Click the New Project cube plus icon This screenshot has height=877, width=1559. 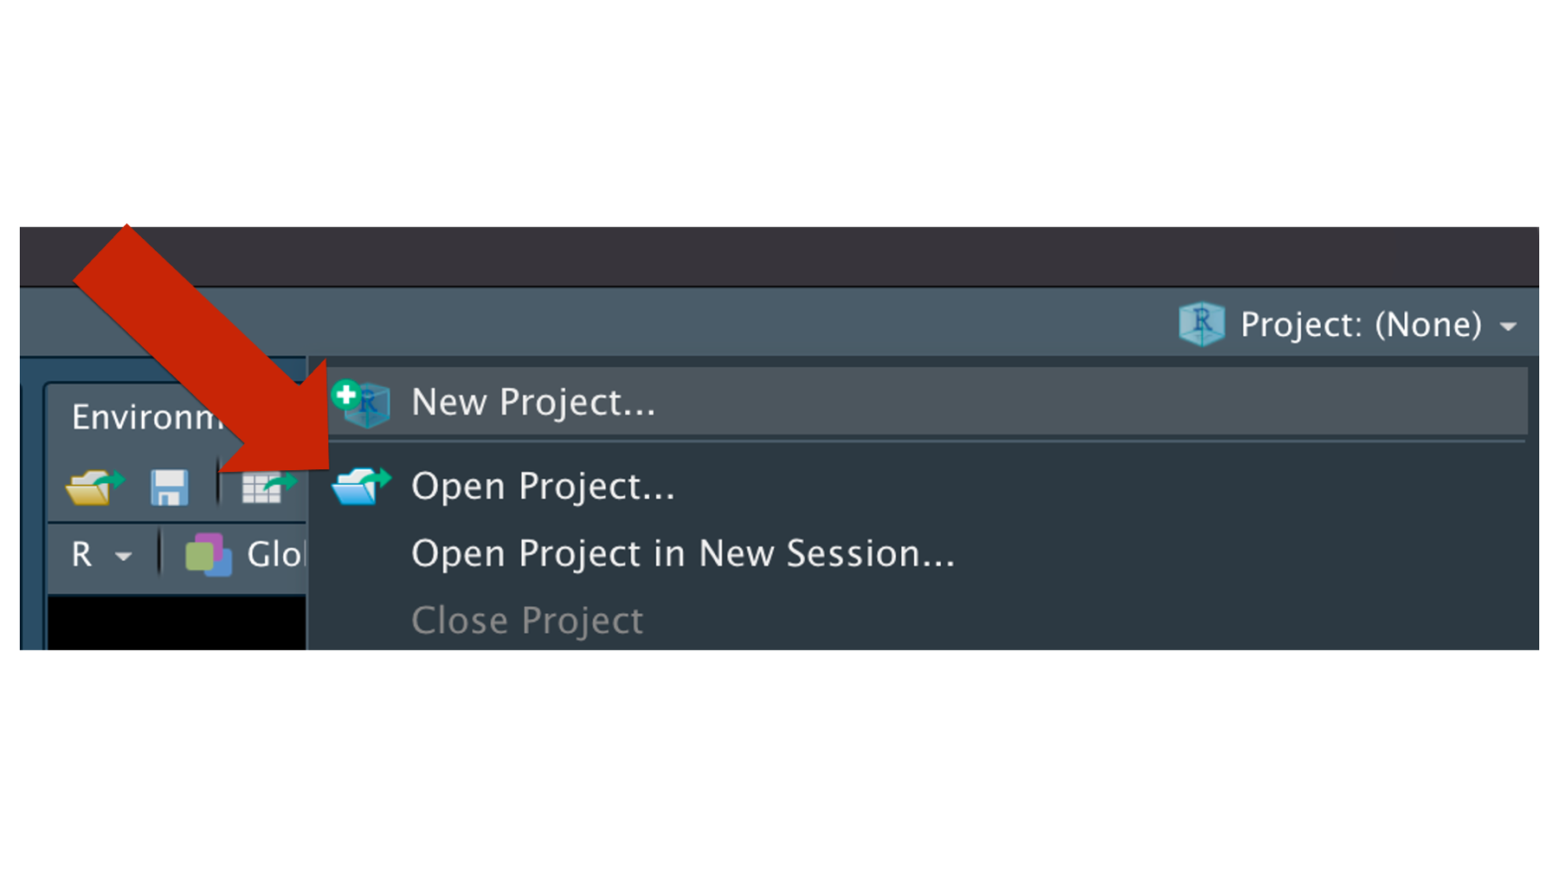(x=362, y=403)
